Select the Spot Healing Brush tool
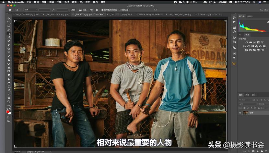This screenshot has height=153, width=269. (9, 41)
